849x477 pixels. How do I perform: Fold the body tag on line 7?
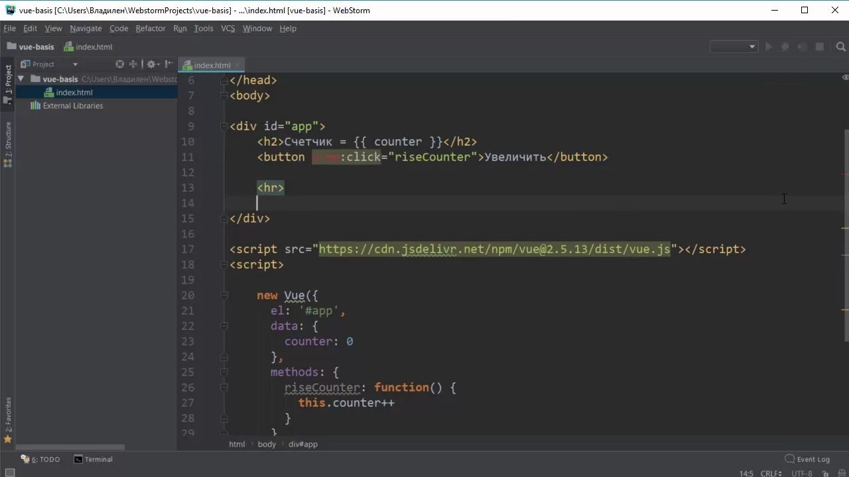pyautogui.click(x=224, y=95)
